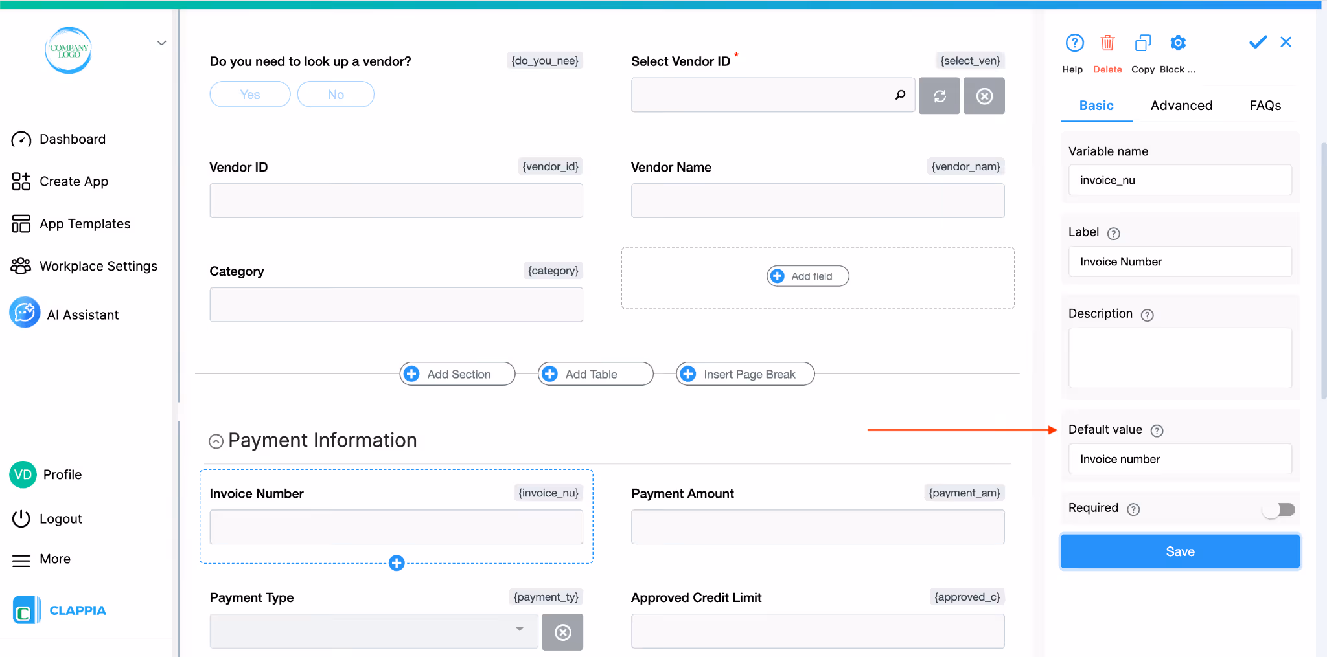Click the search icon in Select Vendor ID
1327x657 pixels.
[900, 95]
